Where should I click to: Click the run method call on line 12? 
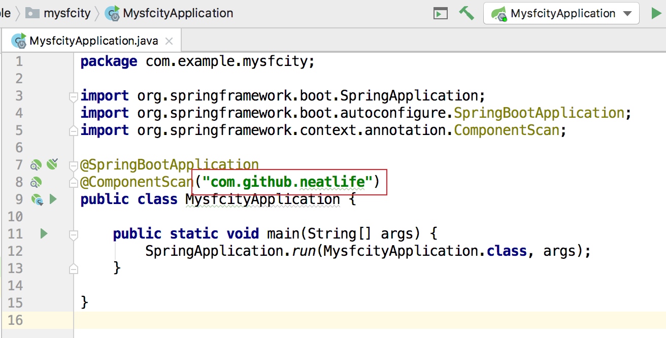tap(304, 251)
